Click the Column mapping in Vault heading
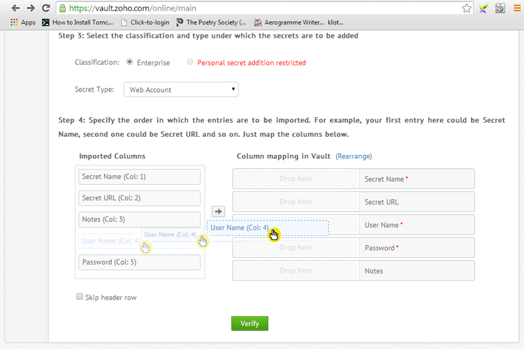The image size is (524, 349). (284, 156)
